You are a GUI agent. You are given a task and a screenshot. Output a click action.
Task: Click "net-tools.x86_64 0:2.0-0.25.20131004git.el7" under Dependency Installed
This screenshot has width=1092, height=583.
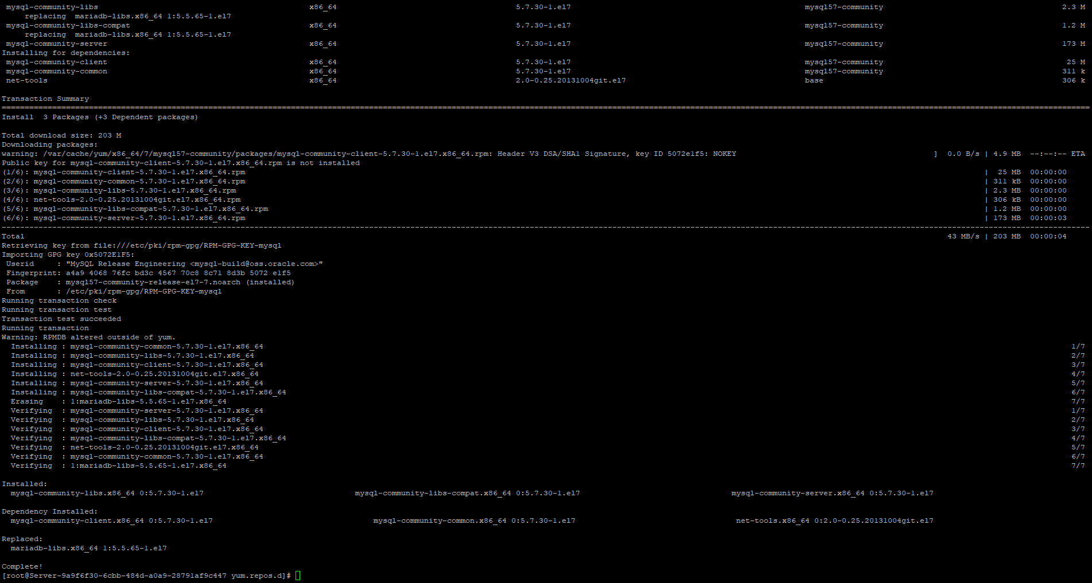click(835, 521)
